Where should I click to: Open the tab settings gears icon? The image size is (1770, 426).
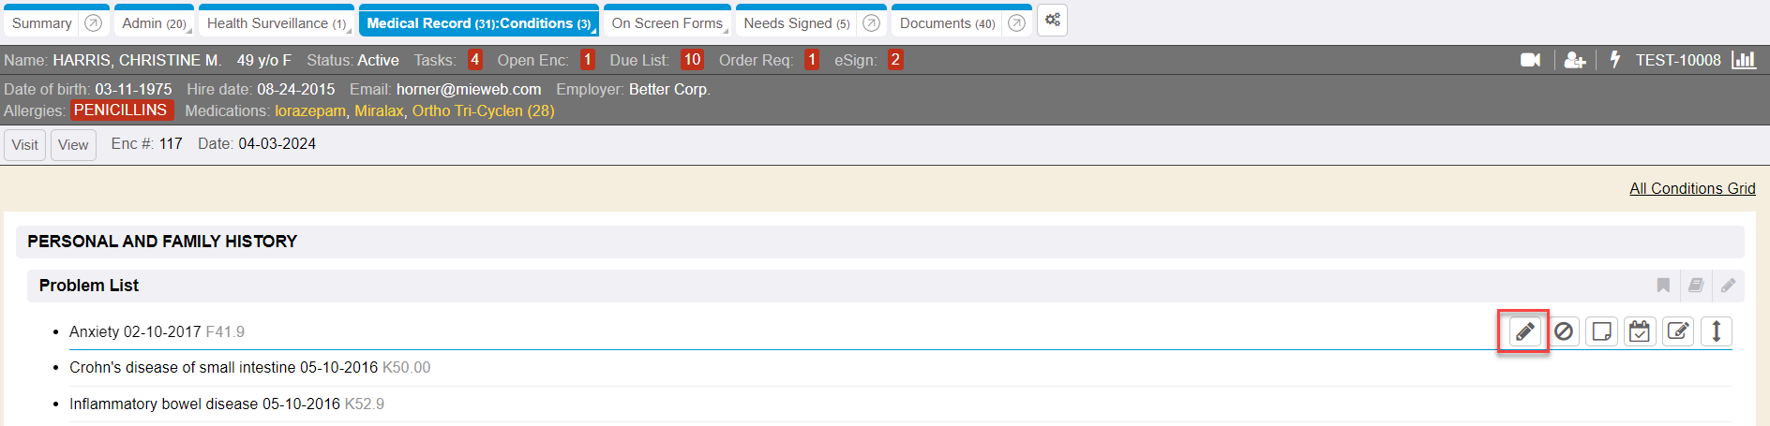(x=1052, y=21)
